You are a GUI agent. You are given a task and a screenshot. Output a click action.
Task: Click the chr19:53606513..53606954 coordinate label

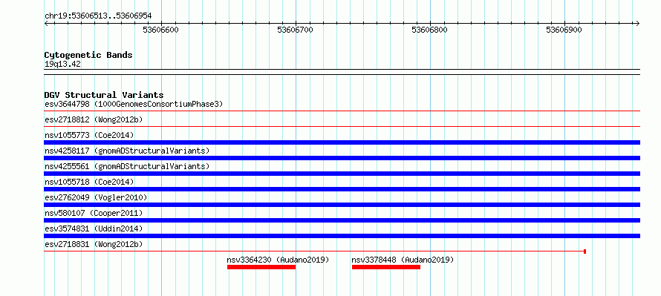pos(98,16)
